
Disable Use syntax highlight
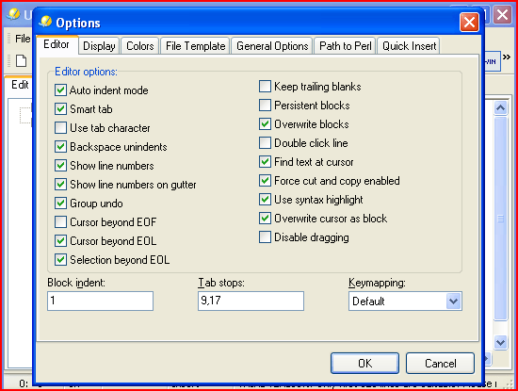point(265,200)
